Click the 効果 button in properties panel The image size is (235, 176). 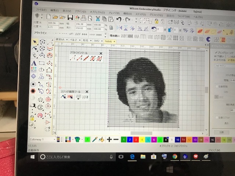[221, 132]
